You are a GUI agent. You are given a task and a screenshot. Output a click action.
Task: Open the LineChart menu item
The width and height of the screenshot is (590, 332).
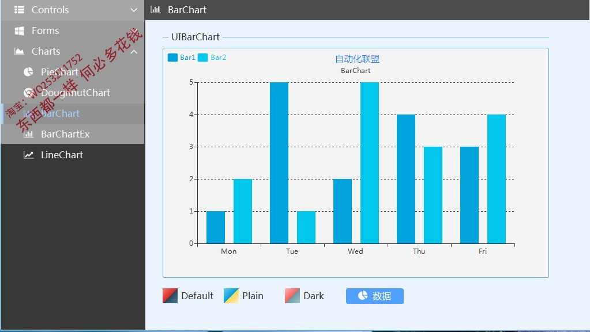coord(62,155)
